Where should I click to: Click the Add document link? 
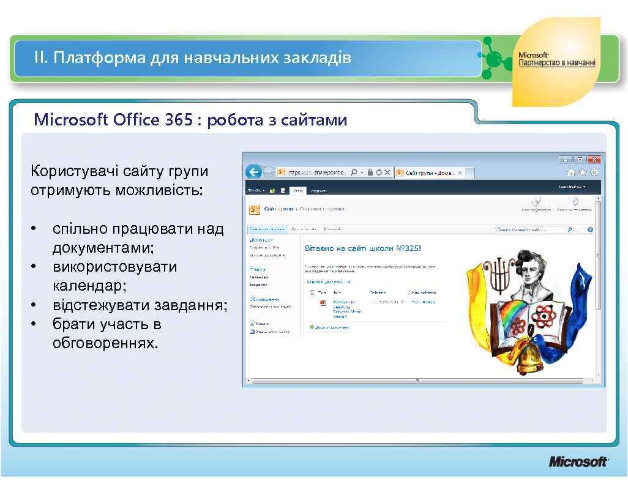(332, 327)
